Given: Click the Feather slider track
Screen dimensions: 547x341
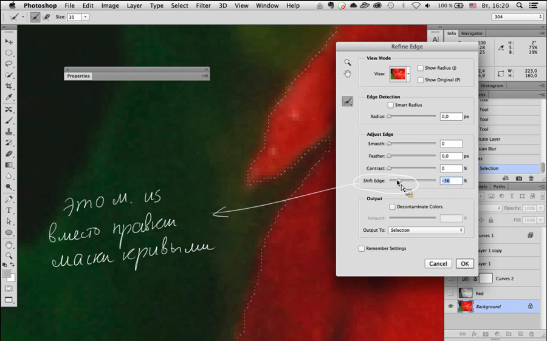Looking at the screenshot, I should pyautogui.click(x=412, y=156).
